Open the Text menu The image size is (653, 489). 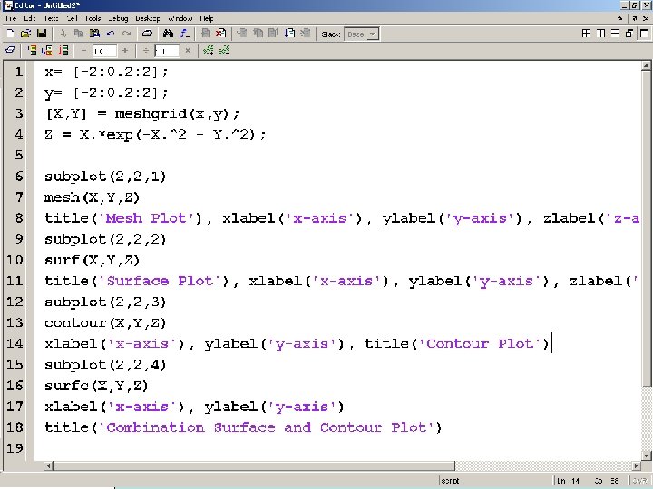pos(51,18)
